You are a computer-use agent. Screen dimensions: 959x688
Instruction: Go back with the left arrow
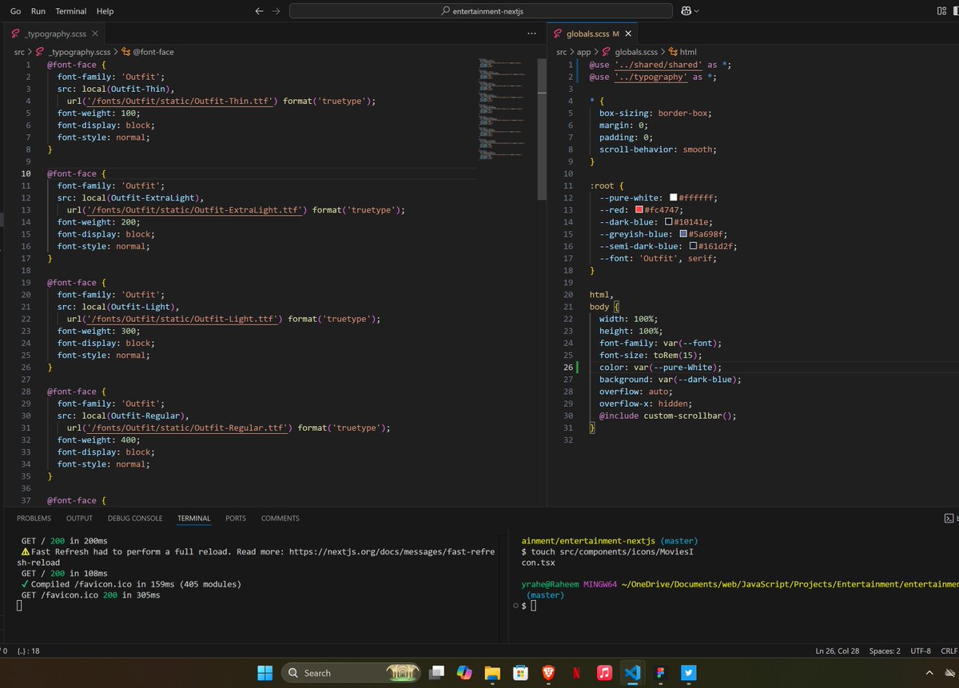(x=259, y=11)
